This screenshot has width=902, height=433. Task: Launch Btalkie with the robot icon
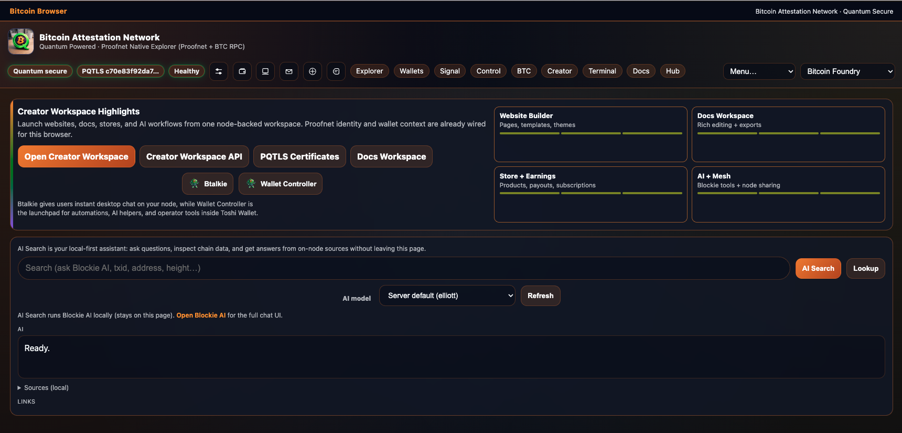point(208,184)
